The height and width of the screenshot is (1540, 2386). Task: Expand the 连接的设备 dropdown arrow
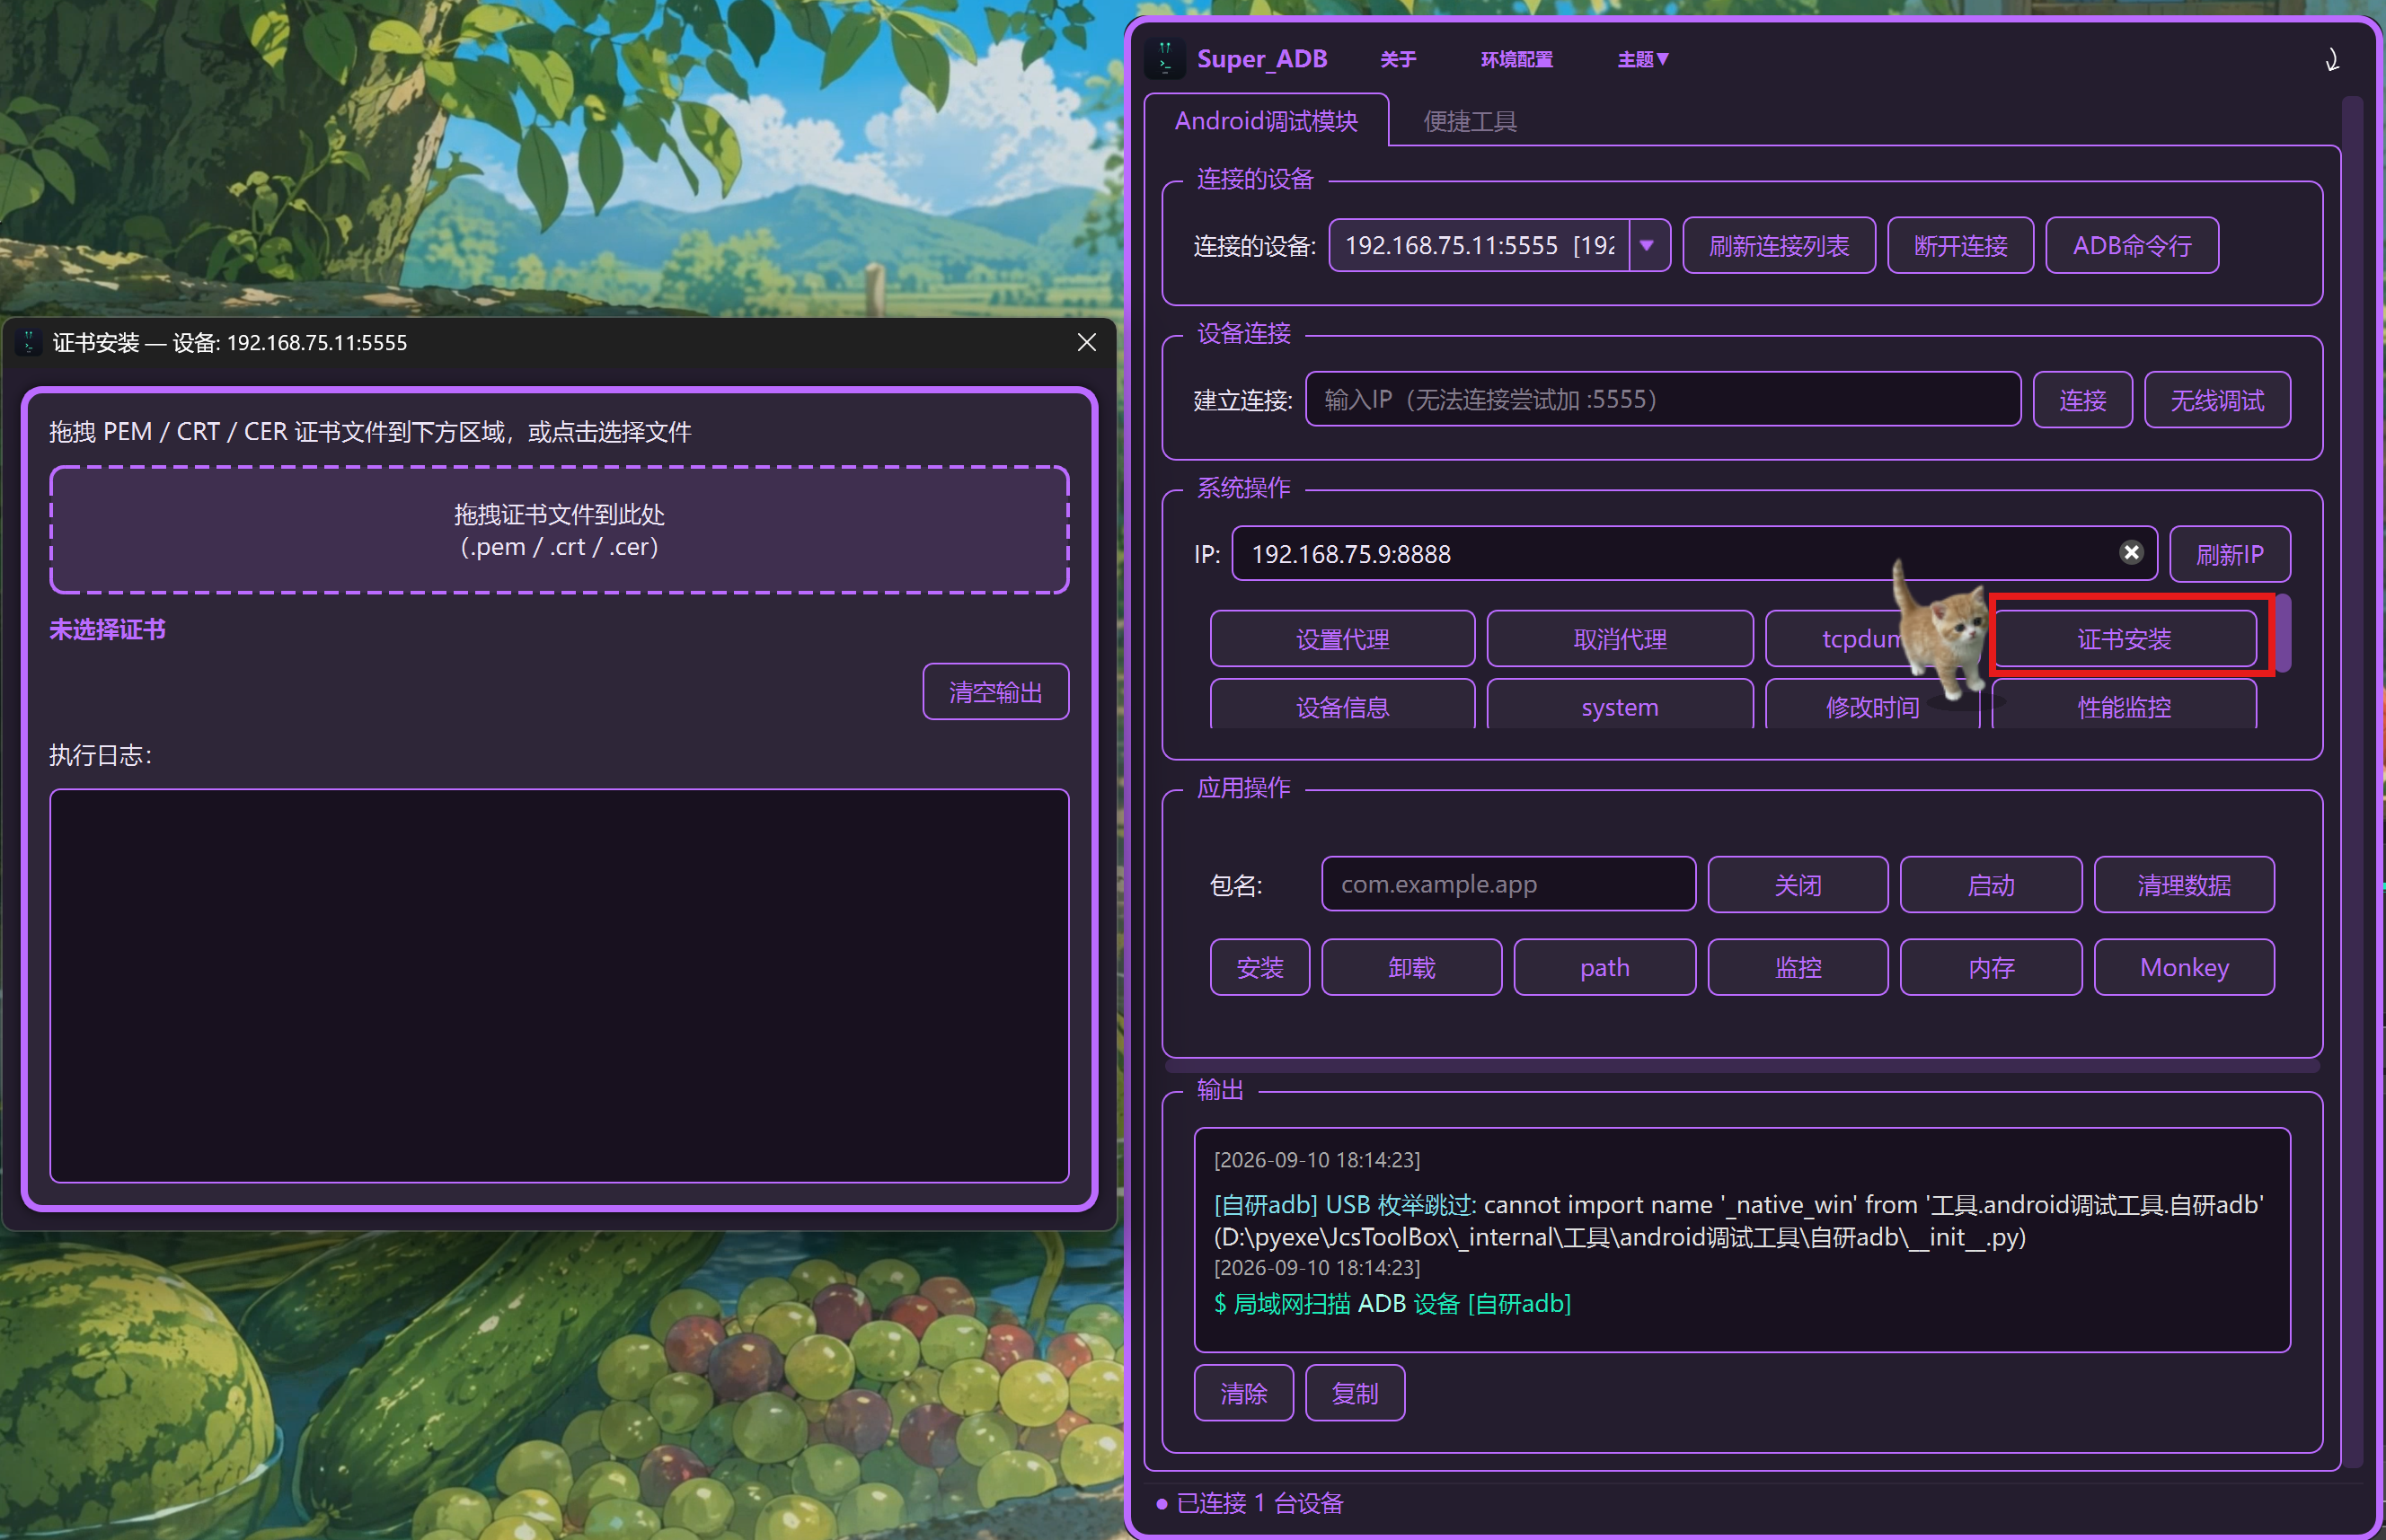point(1648,245)
